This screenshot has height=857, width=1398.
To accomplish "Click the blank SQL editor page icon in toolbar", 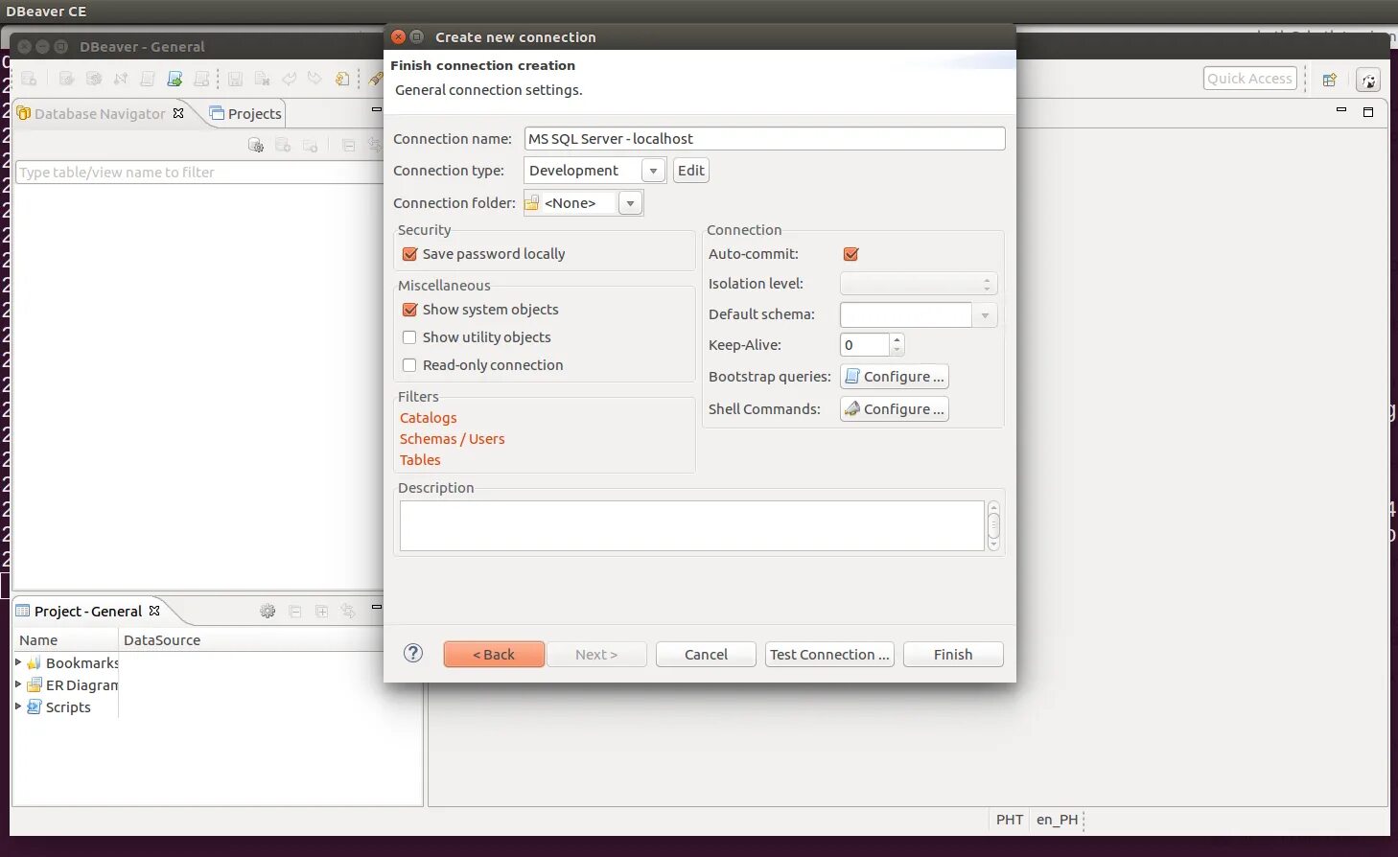I will click(x=148, y=79).
